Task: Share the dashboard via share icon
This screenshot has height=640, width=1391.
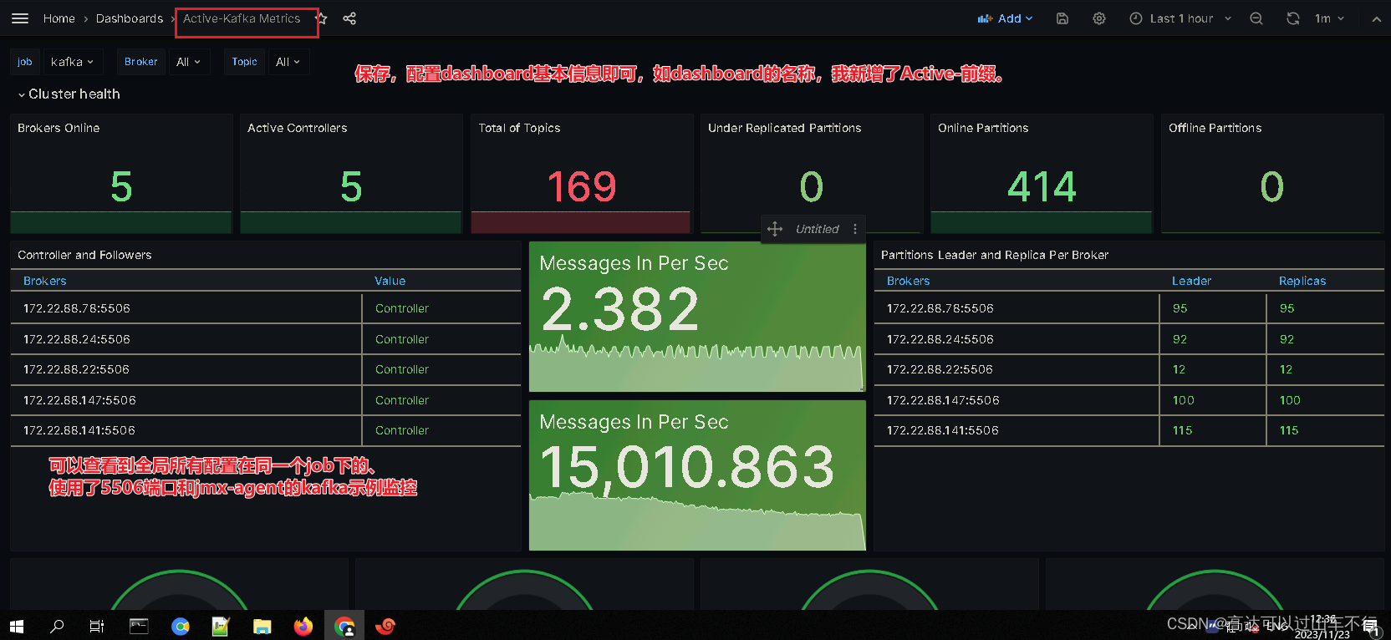Action: (x=349, y=18)
